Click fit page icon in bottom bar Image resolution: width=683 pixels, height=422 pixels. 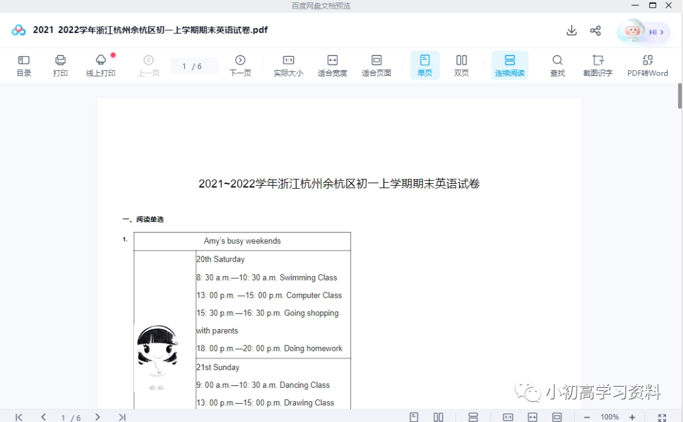557,417
